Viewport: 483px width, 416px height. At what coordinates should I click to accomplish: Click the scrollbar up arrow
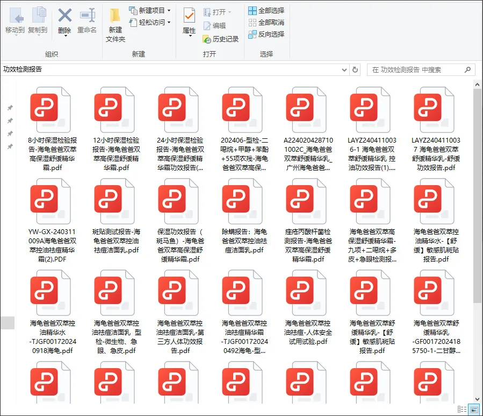point(478,84)
